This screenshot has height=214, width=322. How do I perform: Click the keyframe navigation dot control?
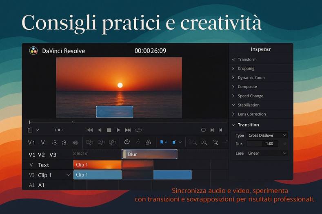59,130
